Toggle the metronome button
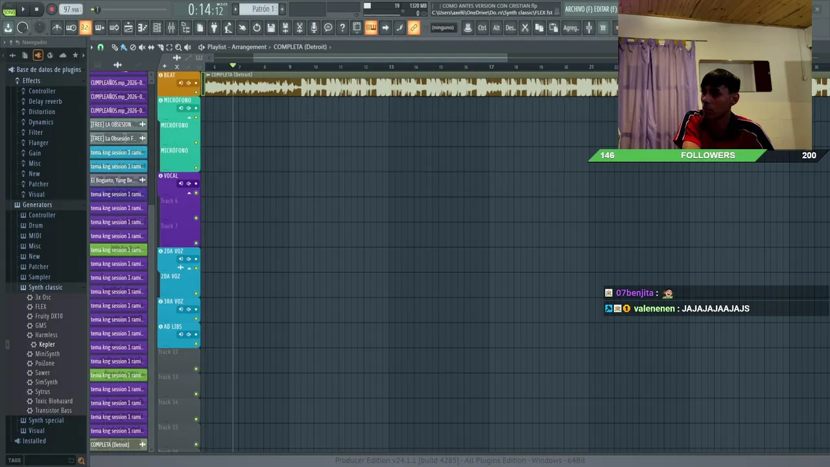 [58, 28]
